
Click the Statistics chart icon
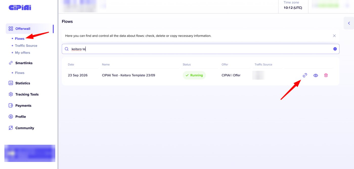(11, 83)
